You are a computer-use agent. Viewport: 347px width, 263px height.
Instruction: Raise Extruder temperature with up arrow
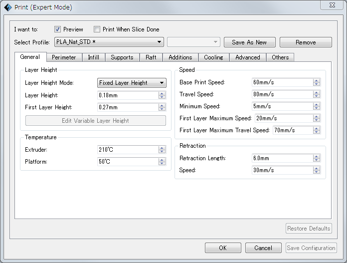[162, 148]
